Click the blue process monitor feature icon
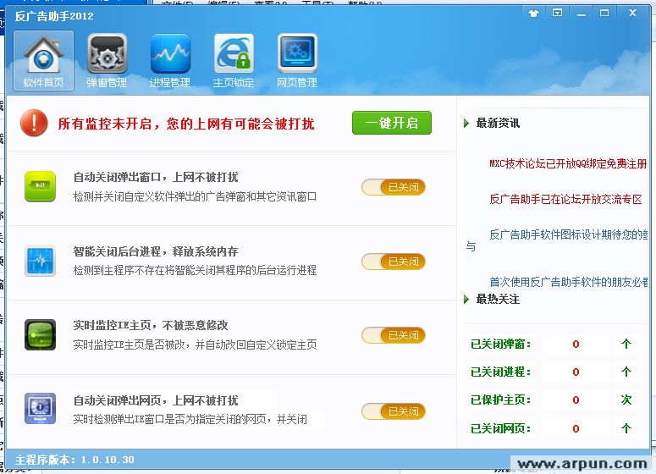 (x=40, y=261)
